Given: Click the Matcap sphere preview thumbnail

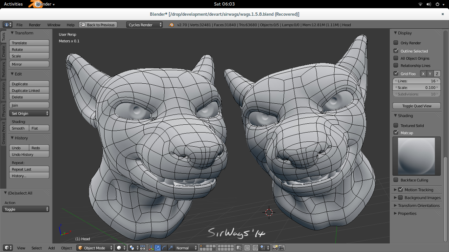Looking at the screenshot, I should (416, 157).
